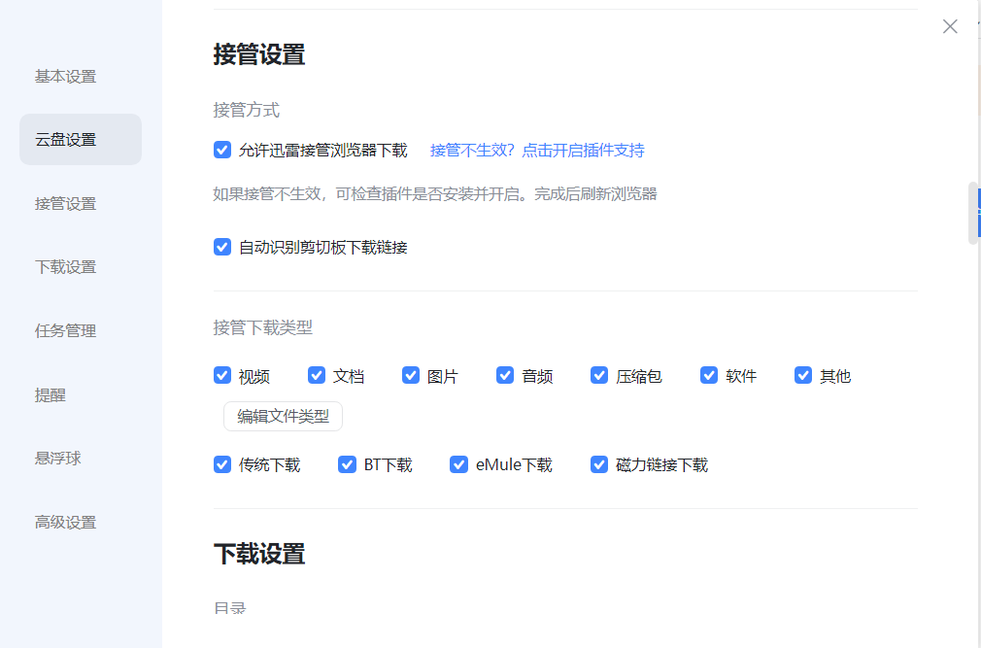Click the 编辑文件类型 button
Screen dimensions: 981x648
click(283, 416)
